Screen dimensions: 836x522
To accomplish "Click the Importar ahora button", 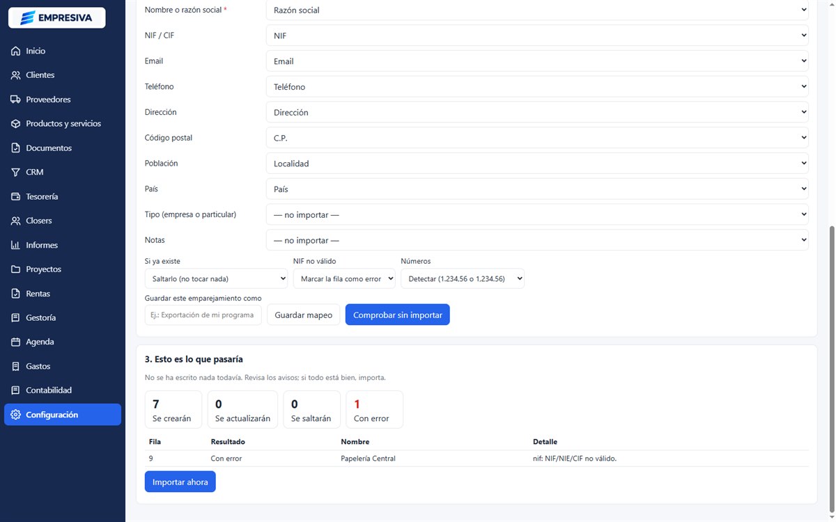I will pos(180,482).
